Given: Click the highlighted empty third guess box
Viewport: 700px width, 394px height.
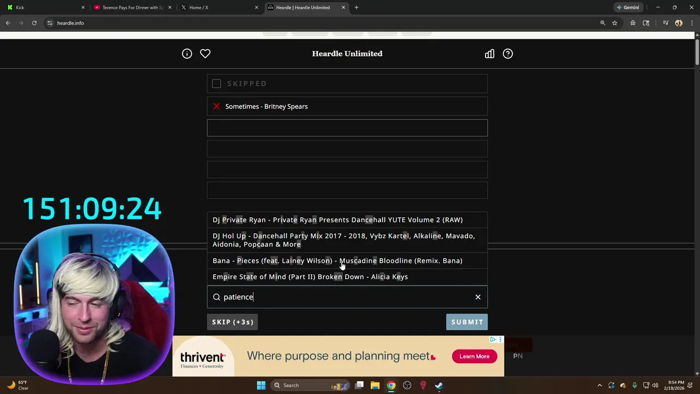Looking at the screenshot, I should (347, 128).
